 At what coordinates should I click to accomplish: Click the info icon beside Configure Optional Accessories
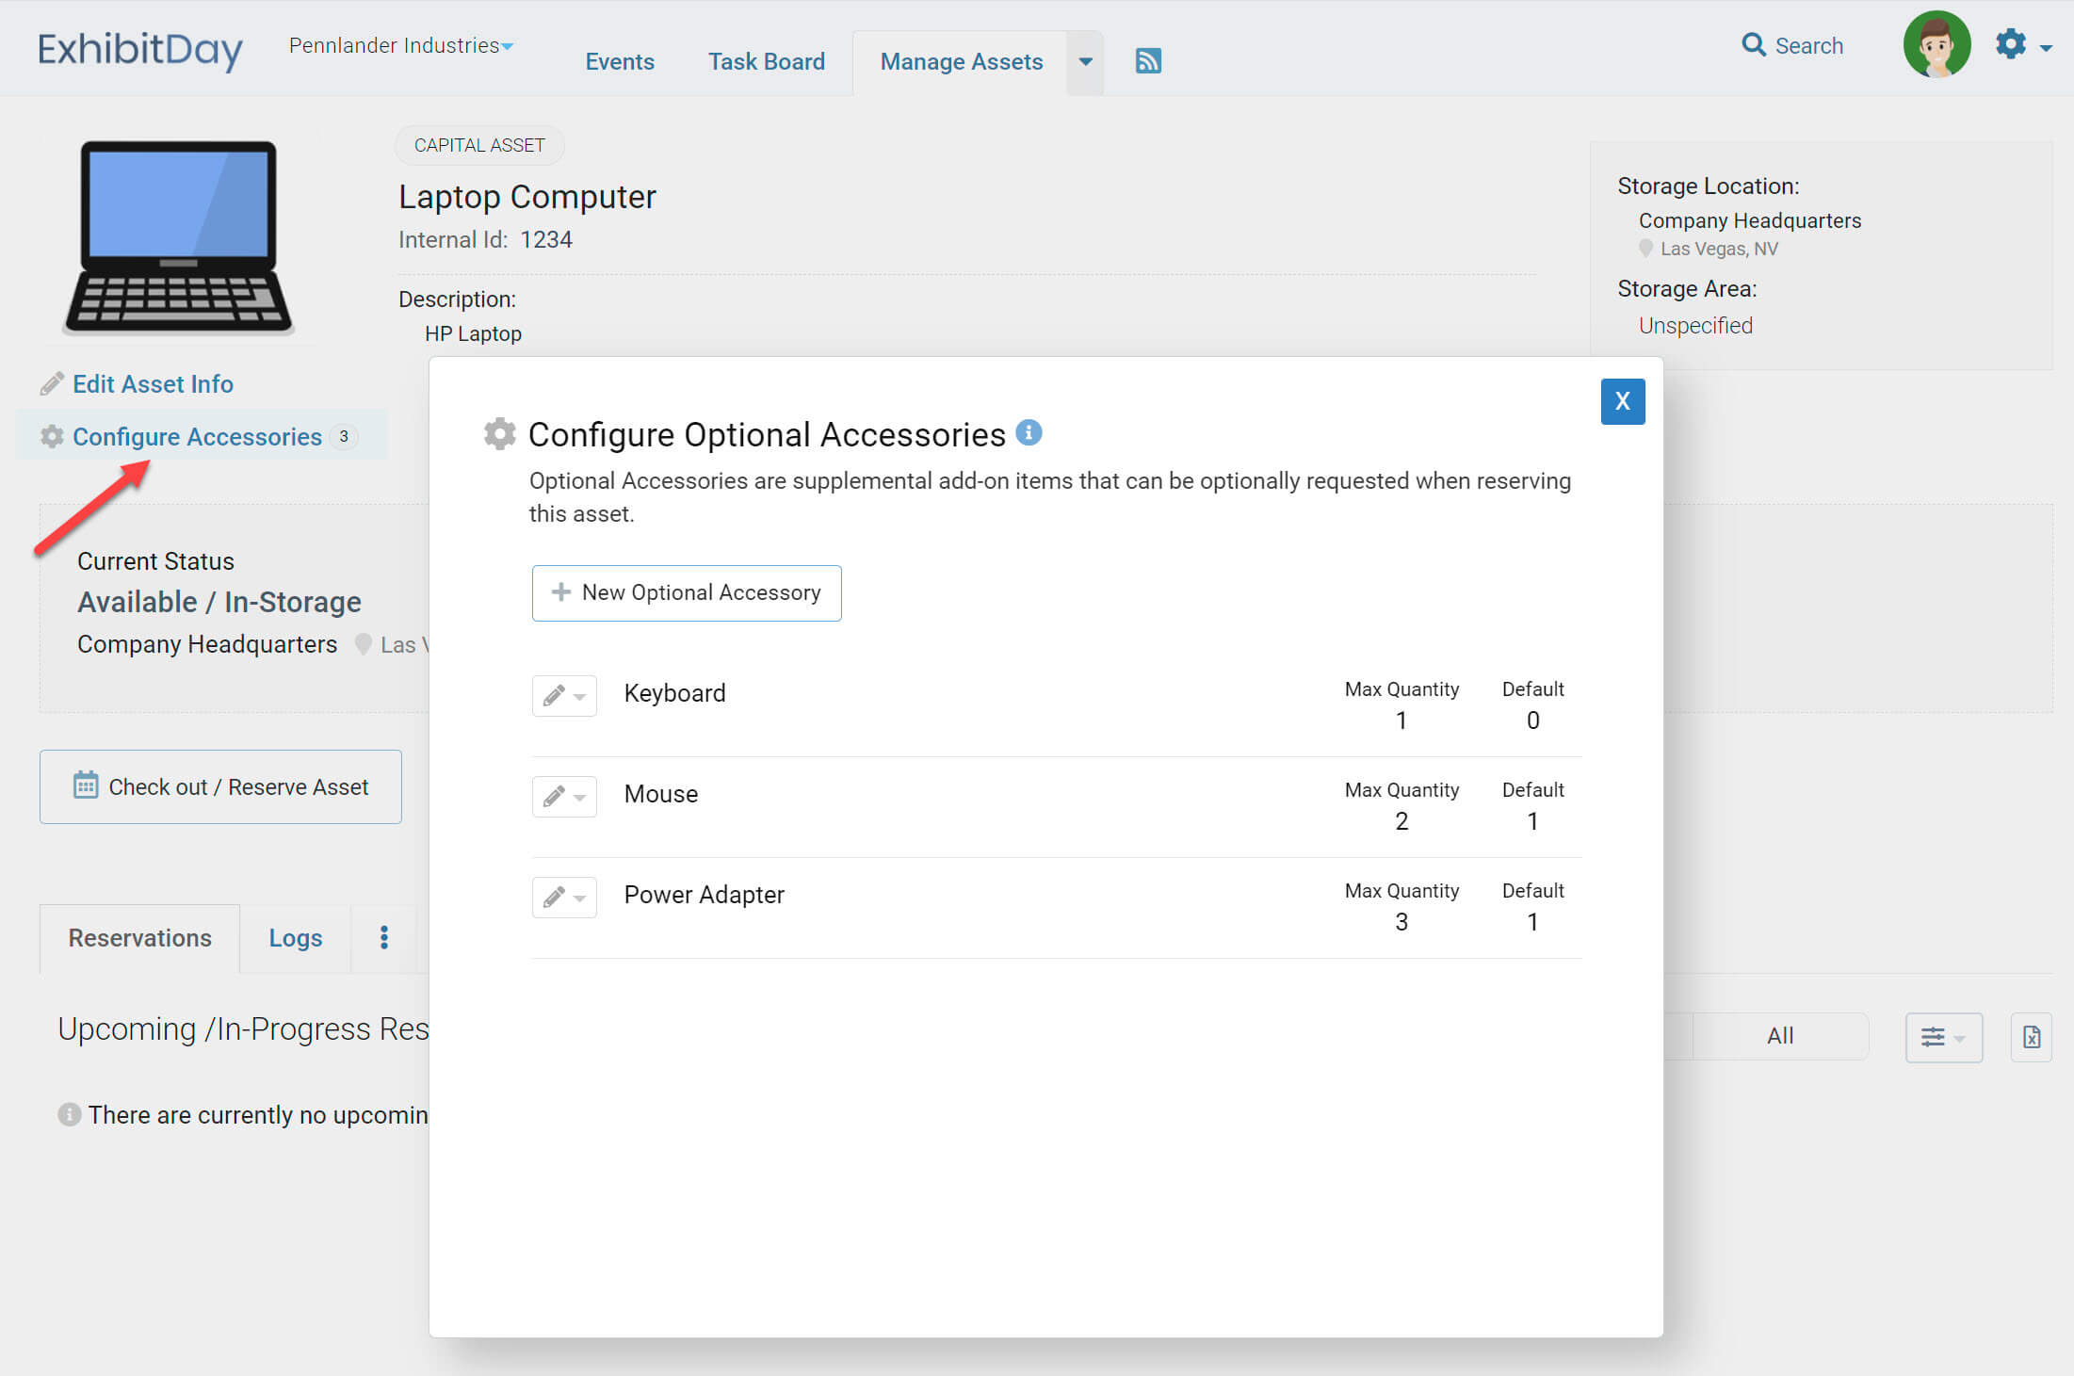[1029, 432]
